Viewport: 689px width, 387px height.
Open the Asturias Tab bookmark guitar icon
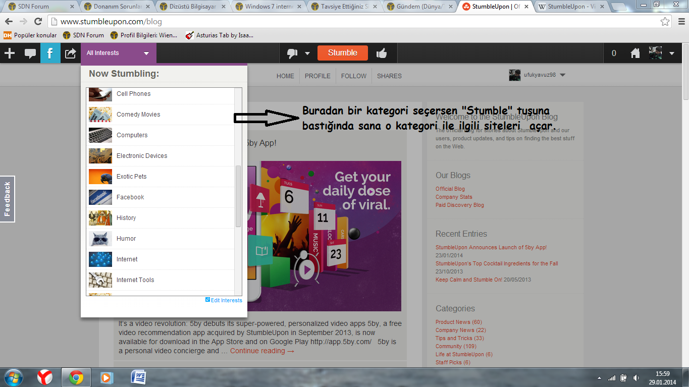(x=189, y=35)
